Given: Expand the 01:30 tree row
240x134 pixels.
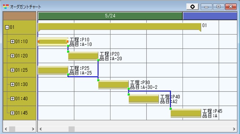Looking at the screenshot, I should pyautogui.click(x=13, y=84).
